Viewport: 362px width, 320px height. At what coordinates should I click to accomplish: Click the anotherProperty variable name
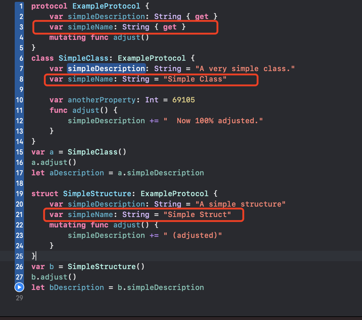click(x=102, y=100)
